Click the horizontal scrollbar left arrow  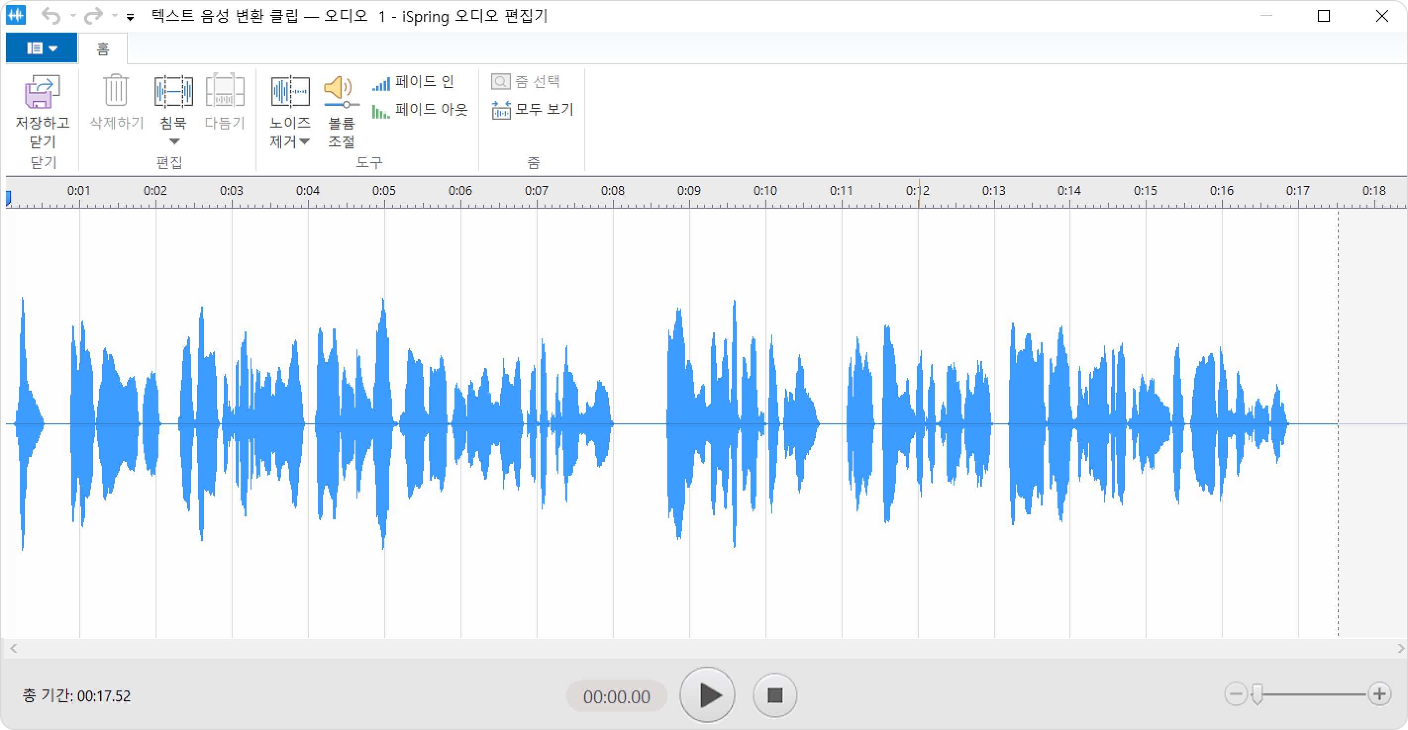14,648
